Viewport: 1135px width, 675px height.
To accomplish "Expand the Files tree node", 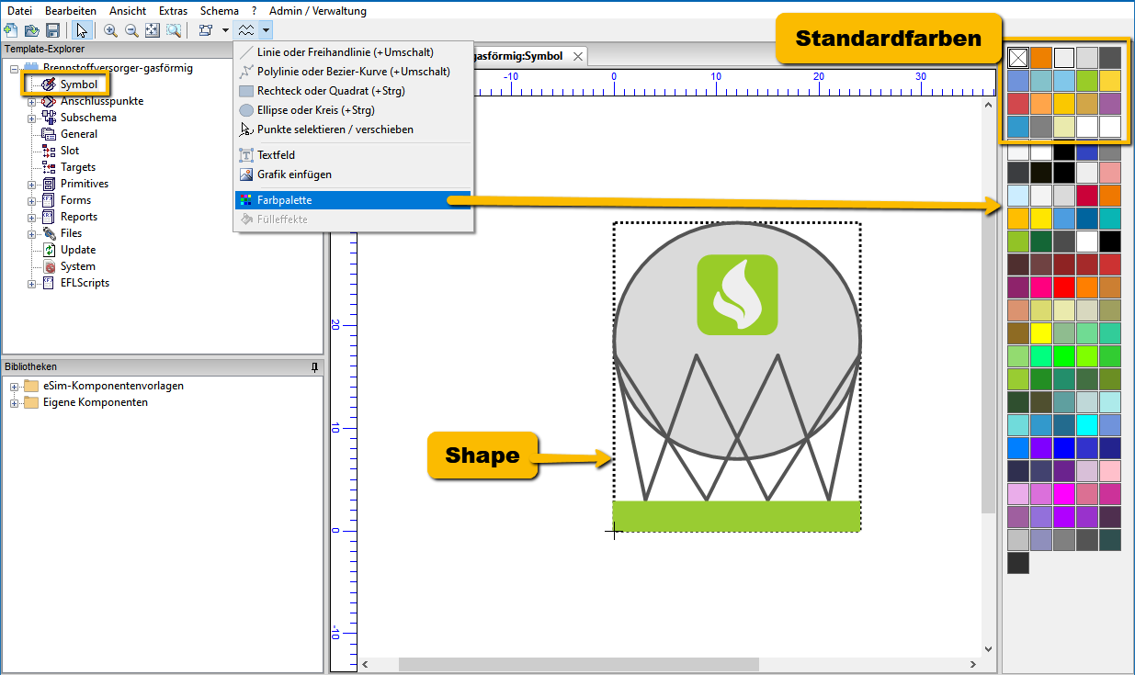I will tap(31, 233).
